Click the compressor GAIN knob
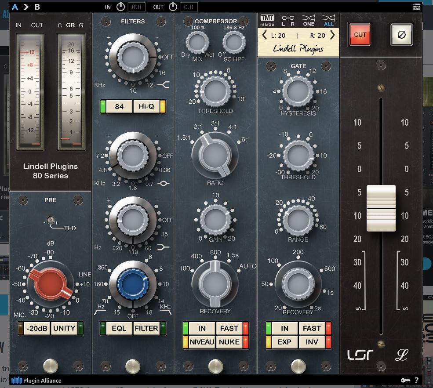The image size is (433, 388). (x=215, y=220)
